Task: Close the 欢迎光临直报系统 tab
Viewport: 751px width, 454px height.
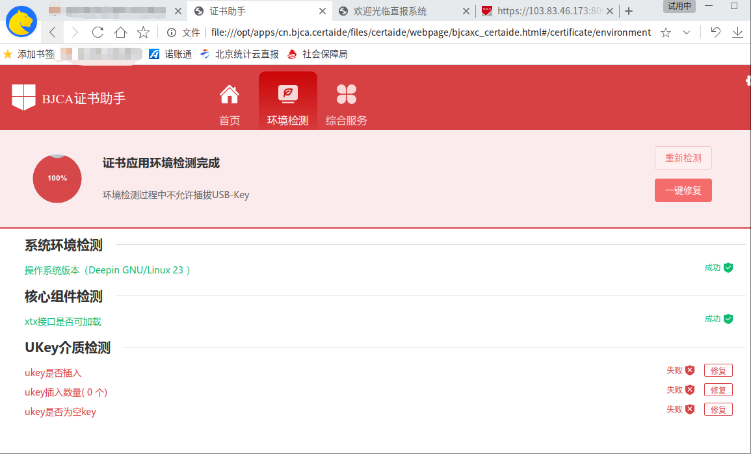Action: 466,11
